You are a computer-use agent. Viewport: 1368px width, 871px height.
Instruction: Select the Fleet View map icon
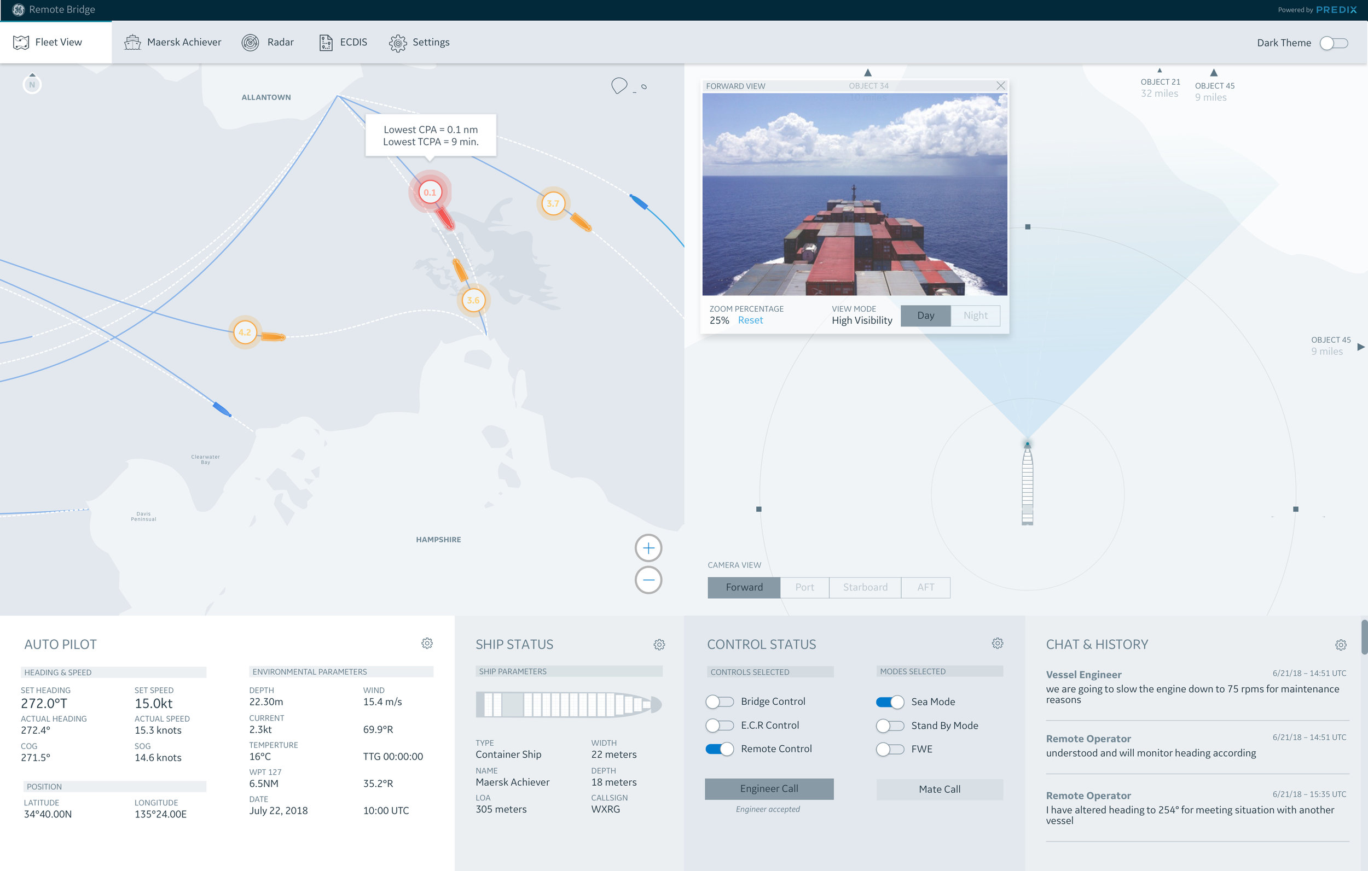pyautogui.click(x=20, y=42)
